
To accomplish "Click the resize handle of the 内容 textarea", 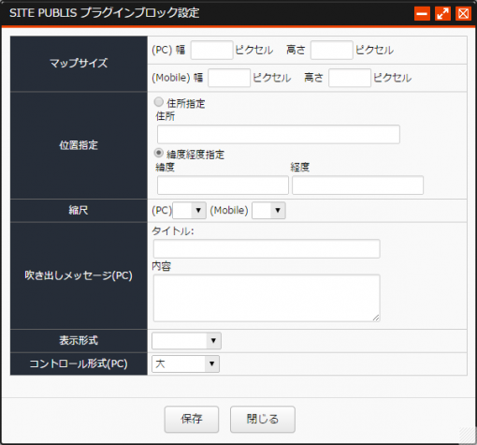I will pyautogui.click(x=376, y=318).
